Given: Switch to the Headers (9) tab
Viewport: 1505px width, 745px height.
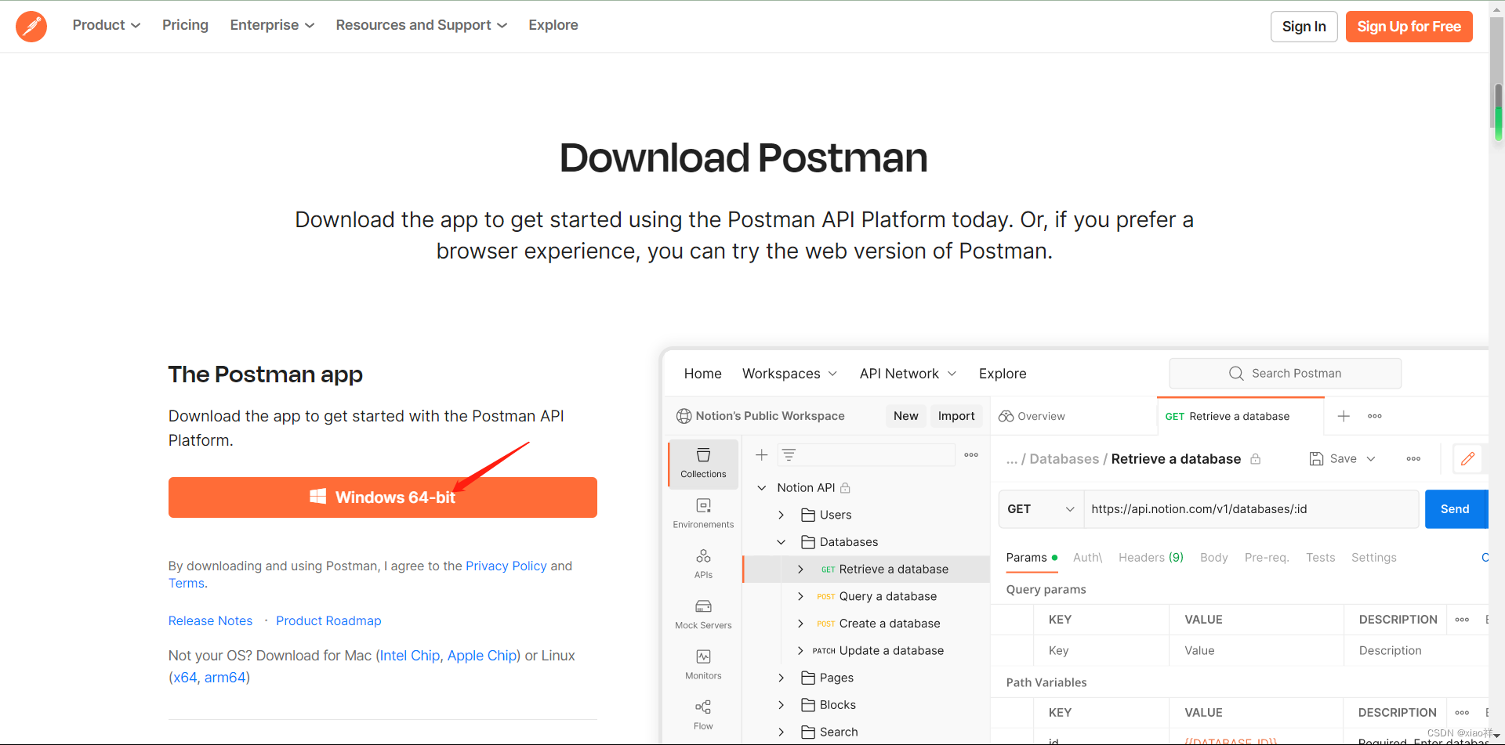Looking at the screenshot, I should pos(1151,558).
